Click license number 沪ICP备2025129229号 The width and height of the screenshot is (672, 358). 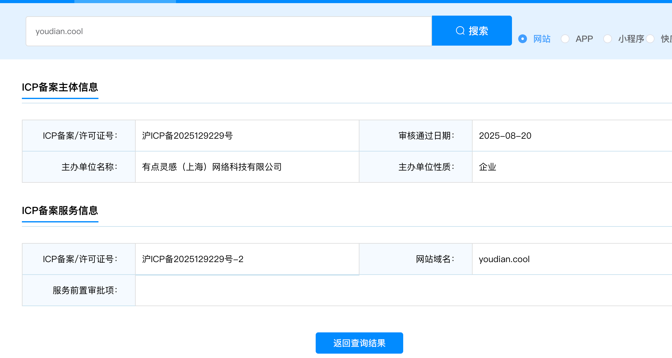pyautogui.click(x=188, y=136)
